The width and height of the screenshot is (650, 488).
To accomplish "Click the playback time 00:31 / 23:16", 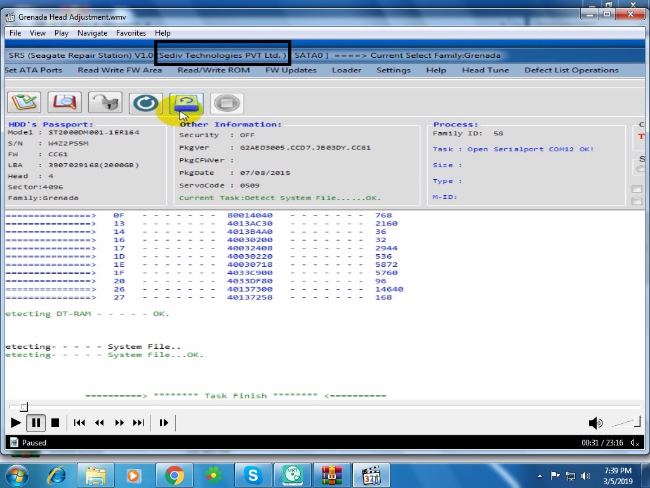I will point(602,443).
